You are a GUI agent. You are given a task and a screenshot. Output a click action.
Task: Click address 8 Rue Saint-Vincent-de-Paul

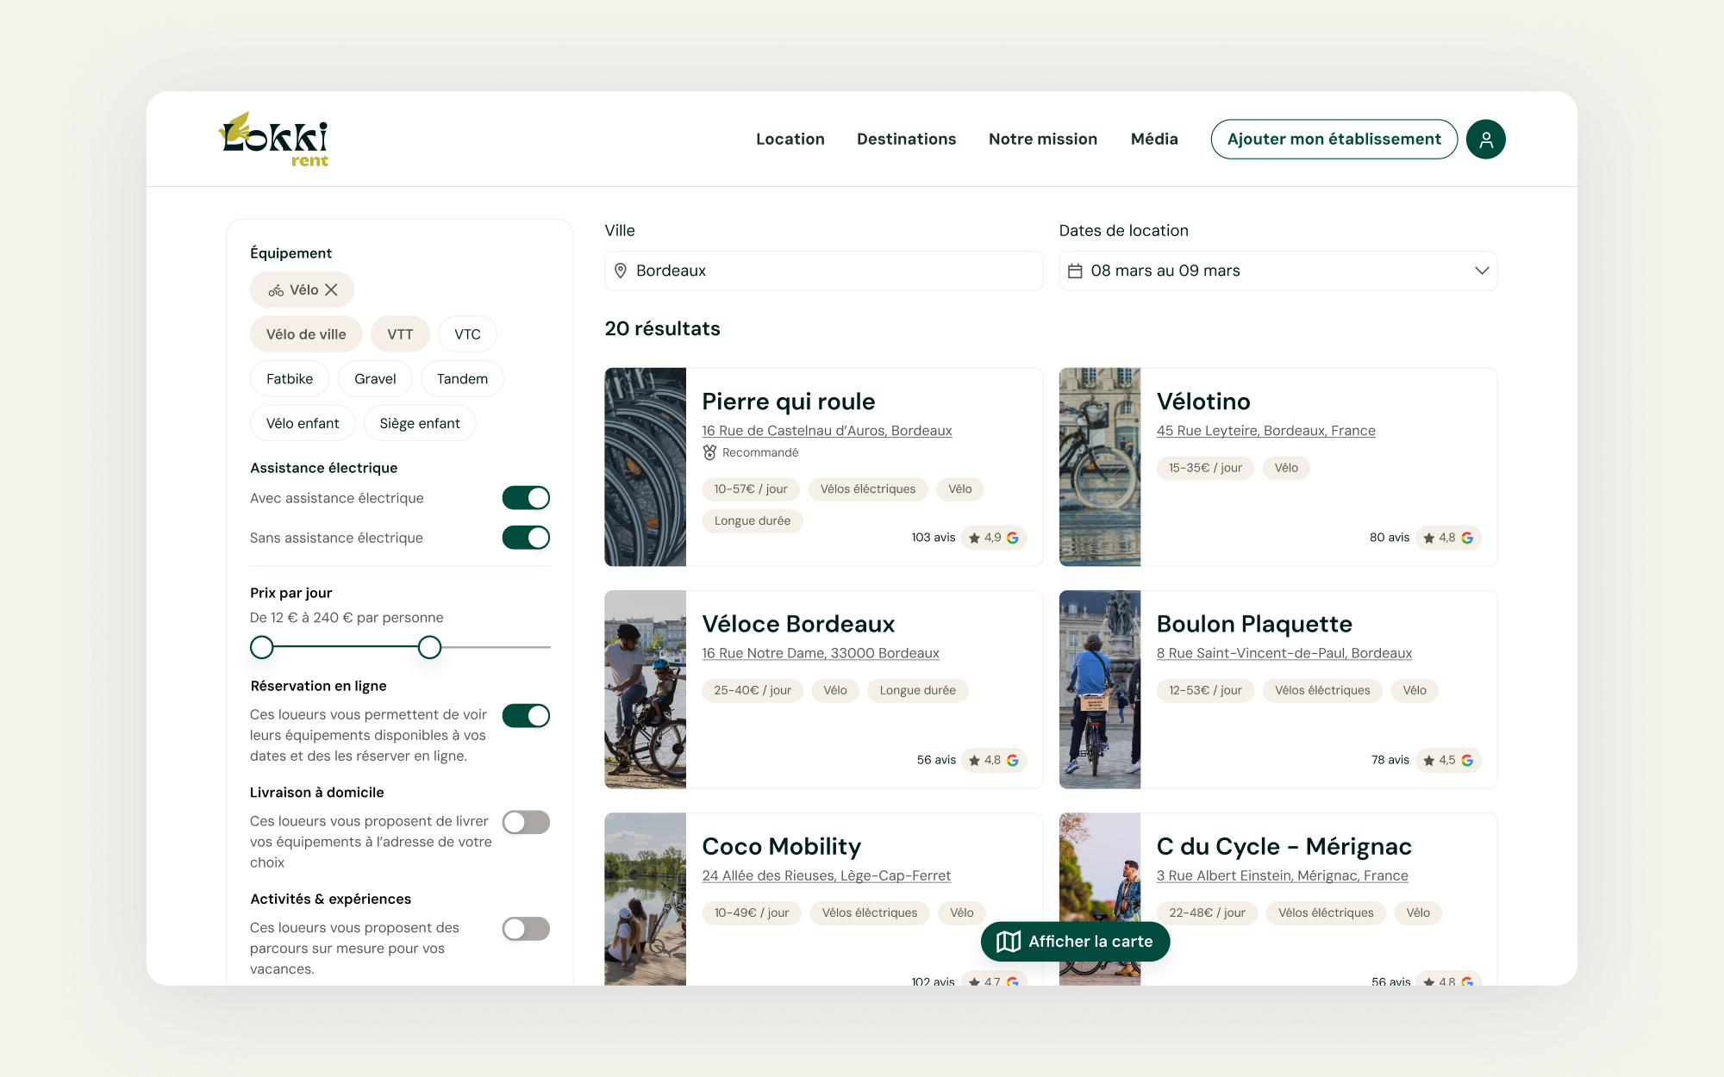click(x=1284, y=653)
